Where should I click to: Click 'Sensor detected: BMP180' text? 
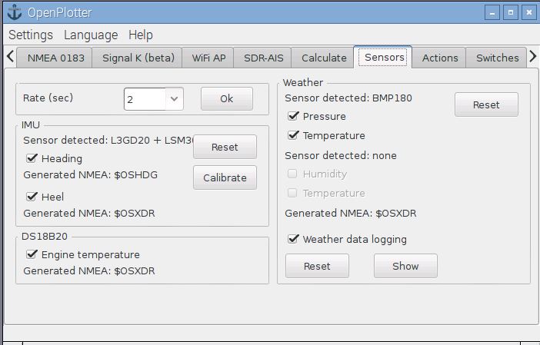coord(348,98)
